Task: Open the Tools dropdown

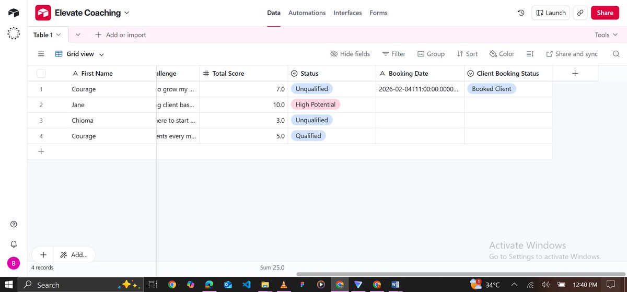Action: point(607,35)
